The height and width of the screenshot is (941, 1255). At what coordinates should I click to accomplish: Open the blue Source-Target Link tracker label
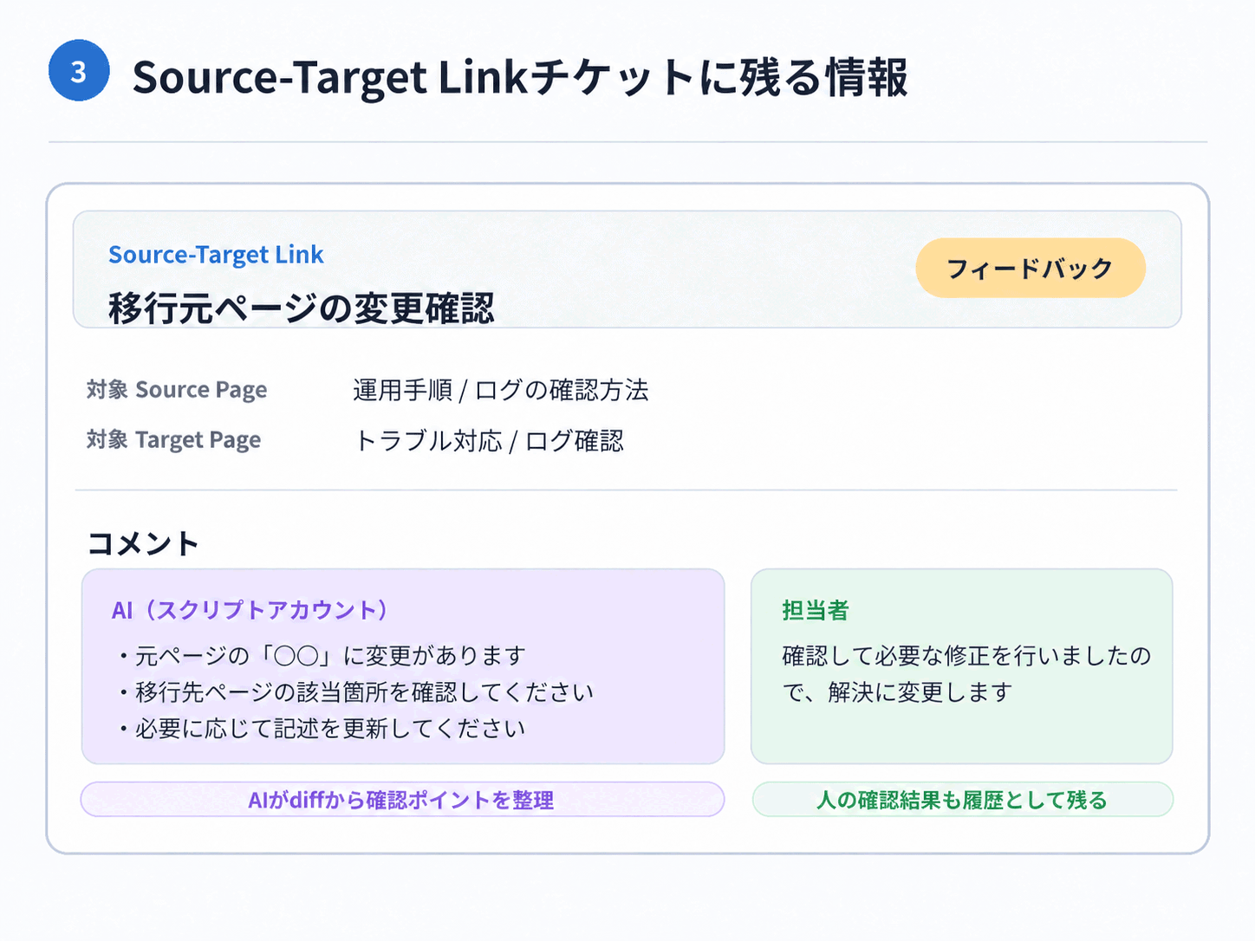pos(216,255)
